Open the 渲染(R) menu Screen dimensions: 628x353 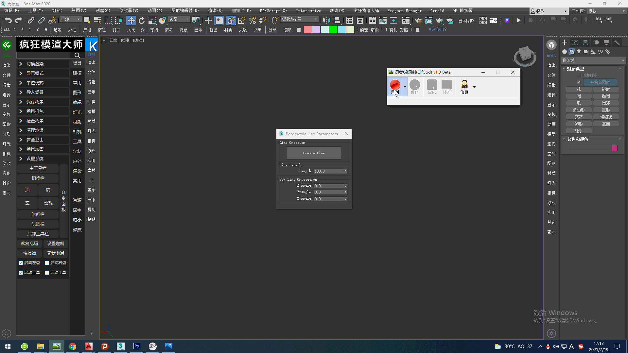[215, 11]
